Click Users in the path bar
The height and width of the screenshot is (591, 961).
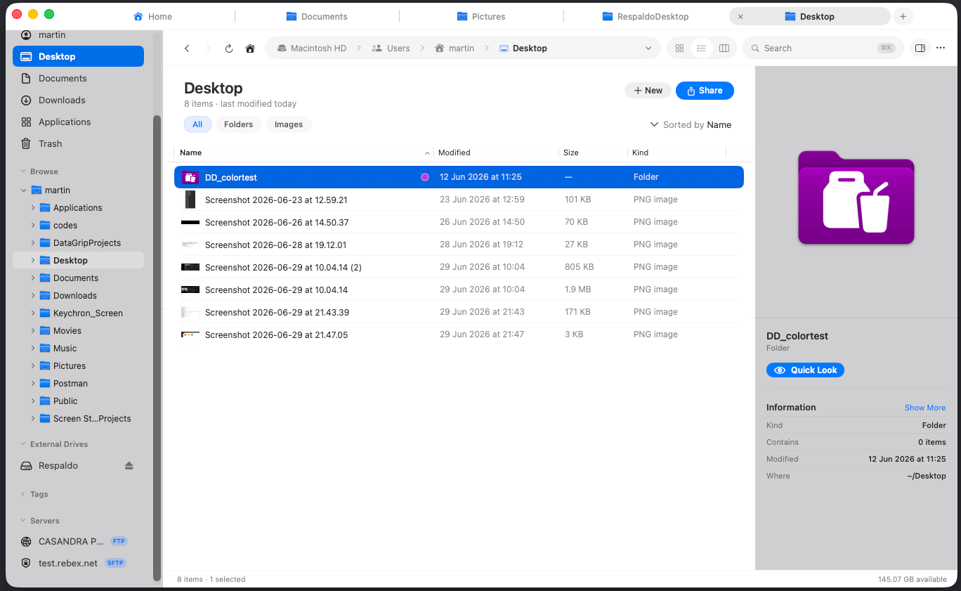click(391, 48)
